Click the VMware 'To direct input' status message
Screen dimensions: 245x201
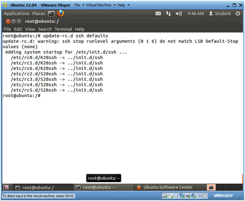[x=38, y=196]
